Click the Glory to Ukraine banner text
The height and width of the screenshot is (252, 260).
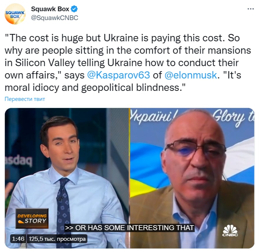[192, 118]
